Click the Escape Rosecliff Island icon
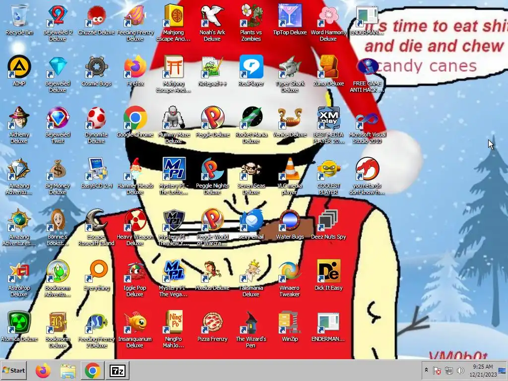The image size is (508, 381). coord(96,227)
